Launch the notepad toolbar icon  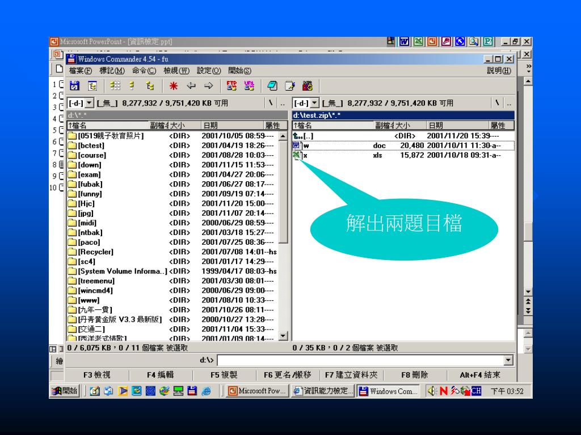(x=272, y=86)
